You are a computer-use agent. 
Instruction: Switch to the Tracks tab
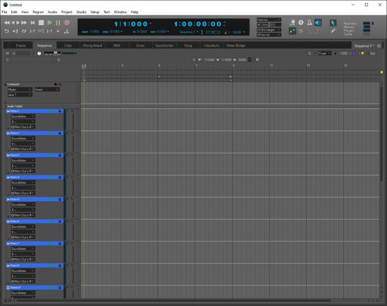(20, 45)
